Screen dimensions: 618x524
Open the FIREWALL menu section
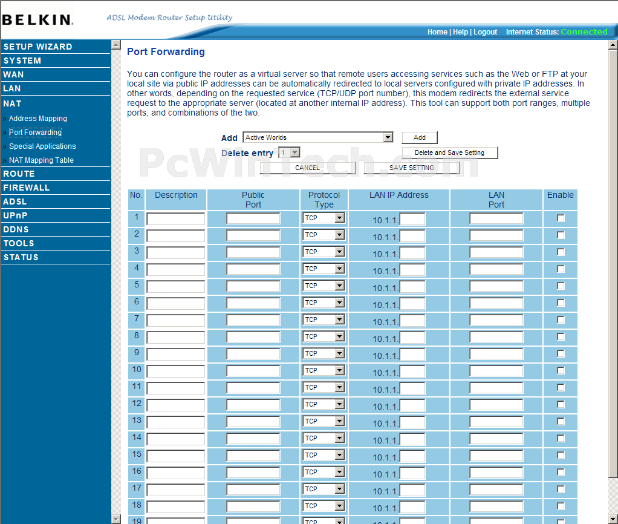tap(27, 188)
